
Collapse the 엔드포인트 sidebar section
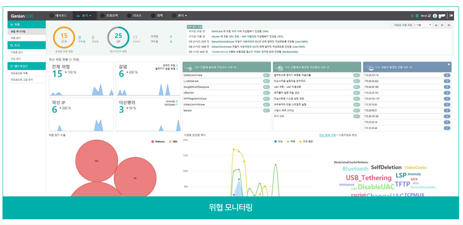point(27,66)
